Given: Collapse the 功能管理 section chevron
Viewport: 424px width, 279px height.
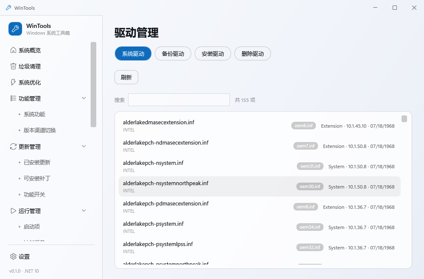Looking at the screenshot, I should coord(84,98).
